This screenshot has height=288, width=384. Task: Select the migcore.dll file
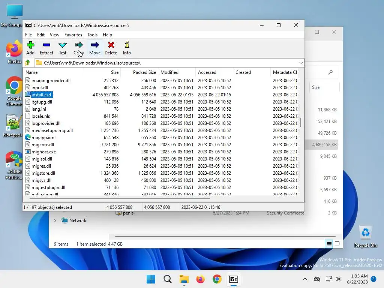pyautogui.click(x=43, y=144)
